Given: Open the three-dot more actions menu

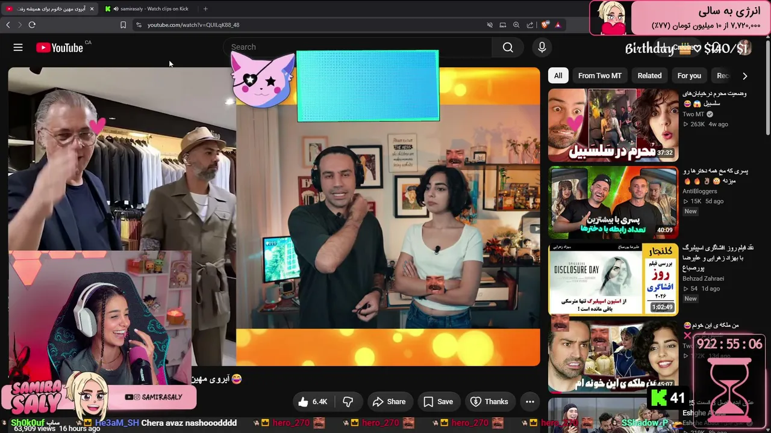Looking at the screenshot, I should pyautogui.click(x=530, y=402).
